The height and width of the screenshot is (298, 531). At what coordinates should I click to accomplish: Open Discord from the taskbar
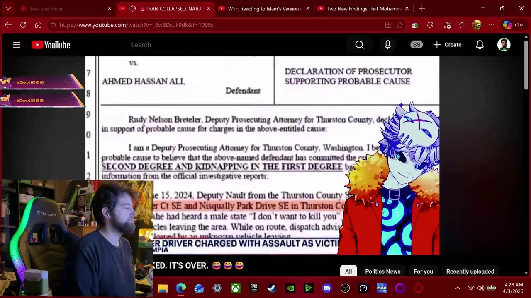(327, 288)
